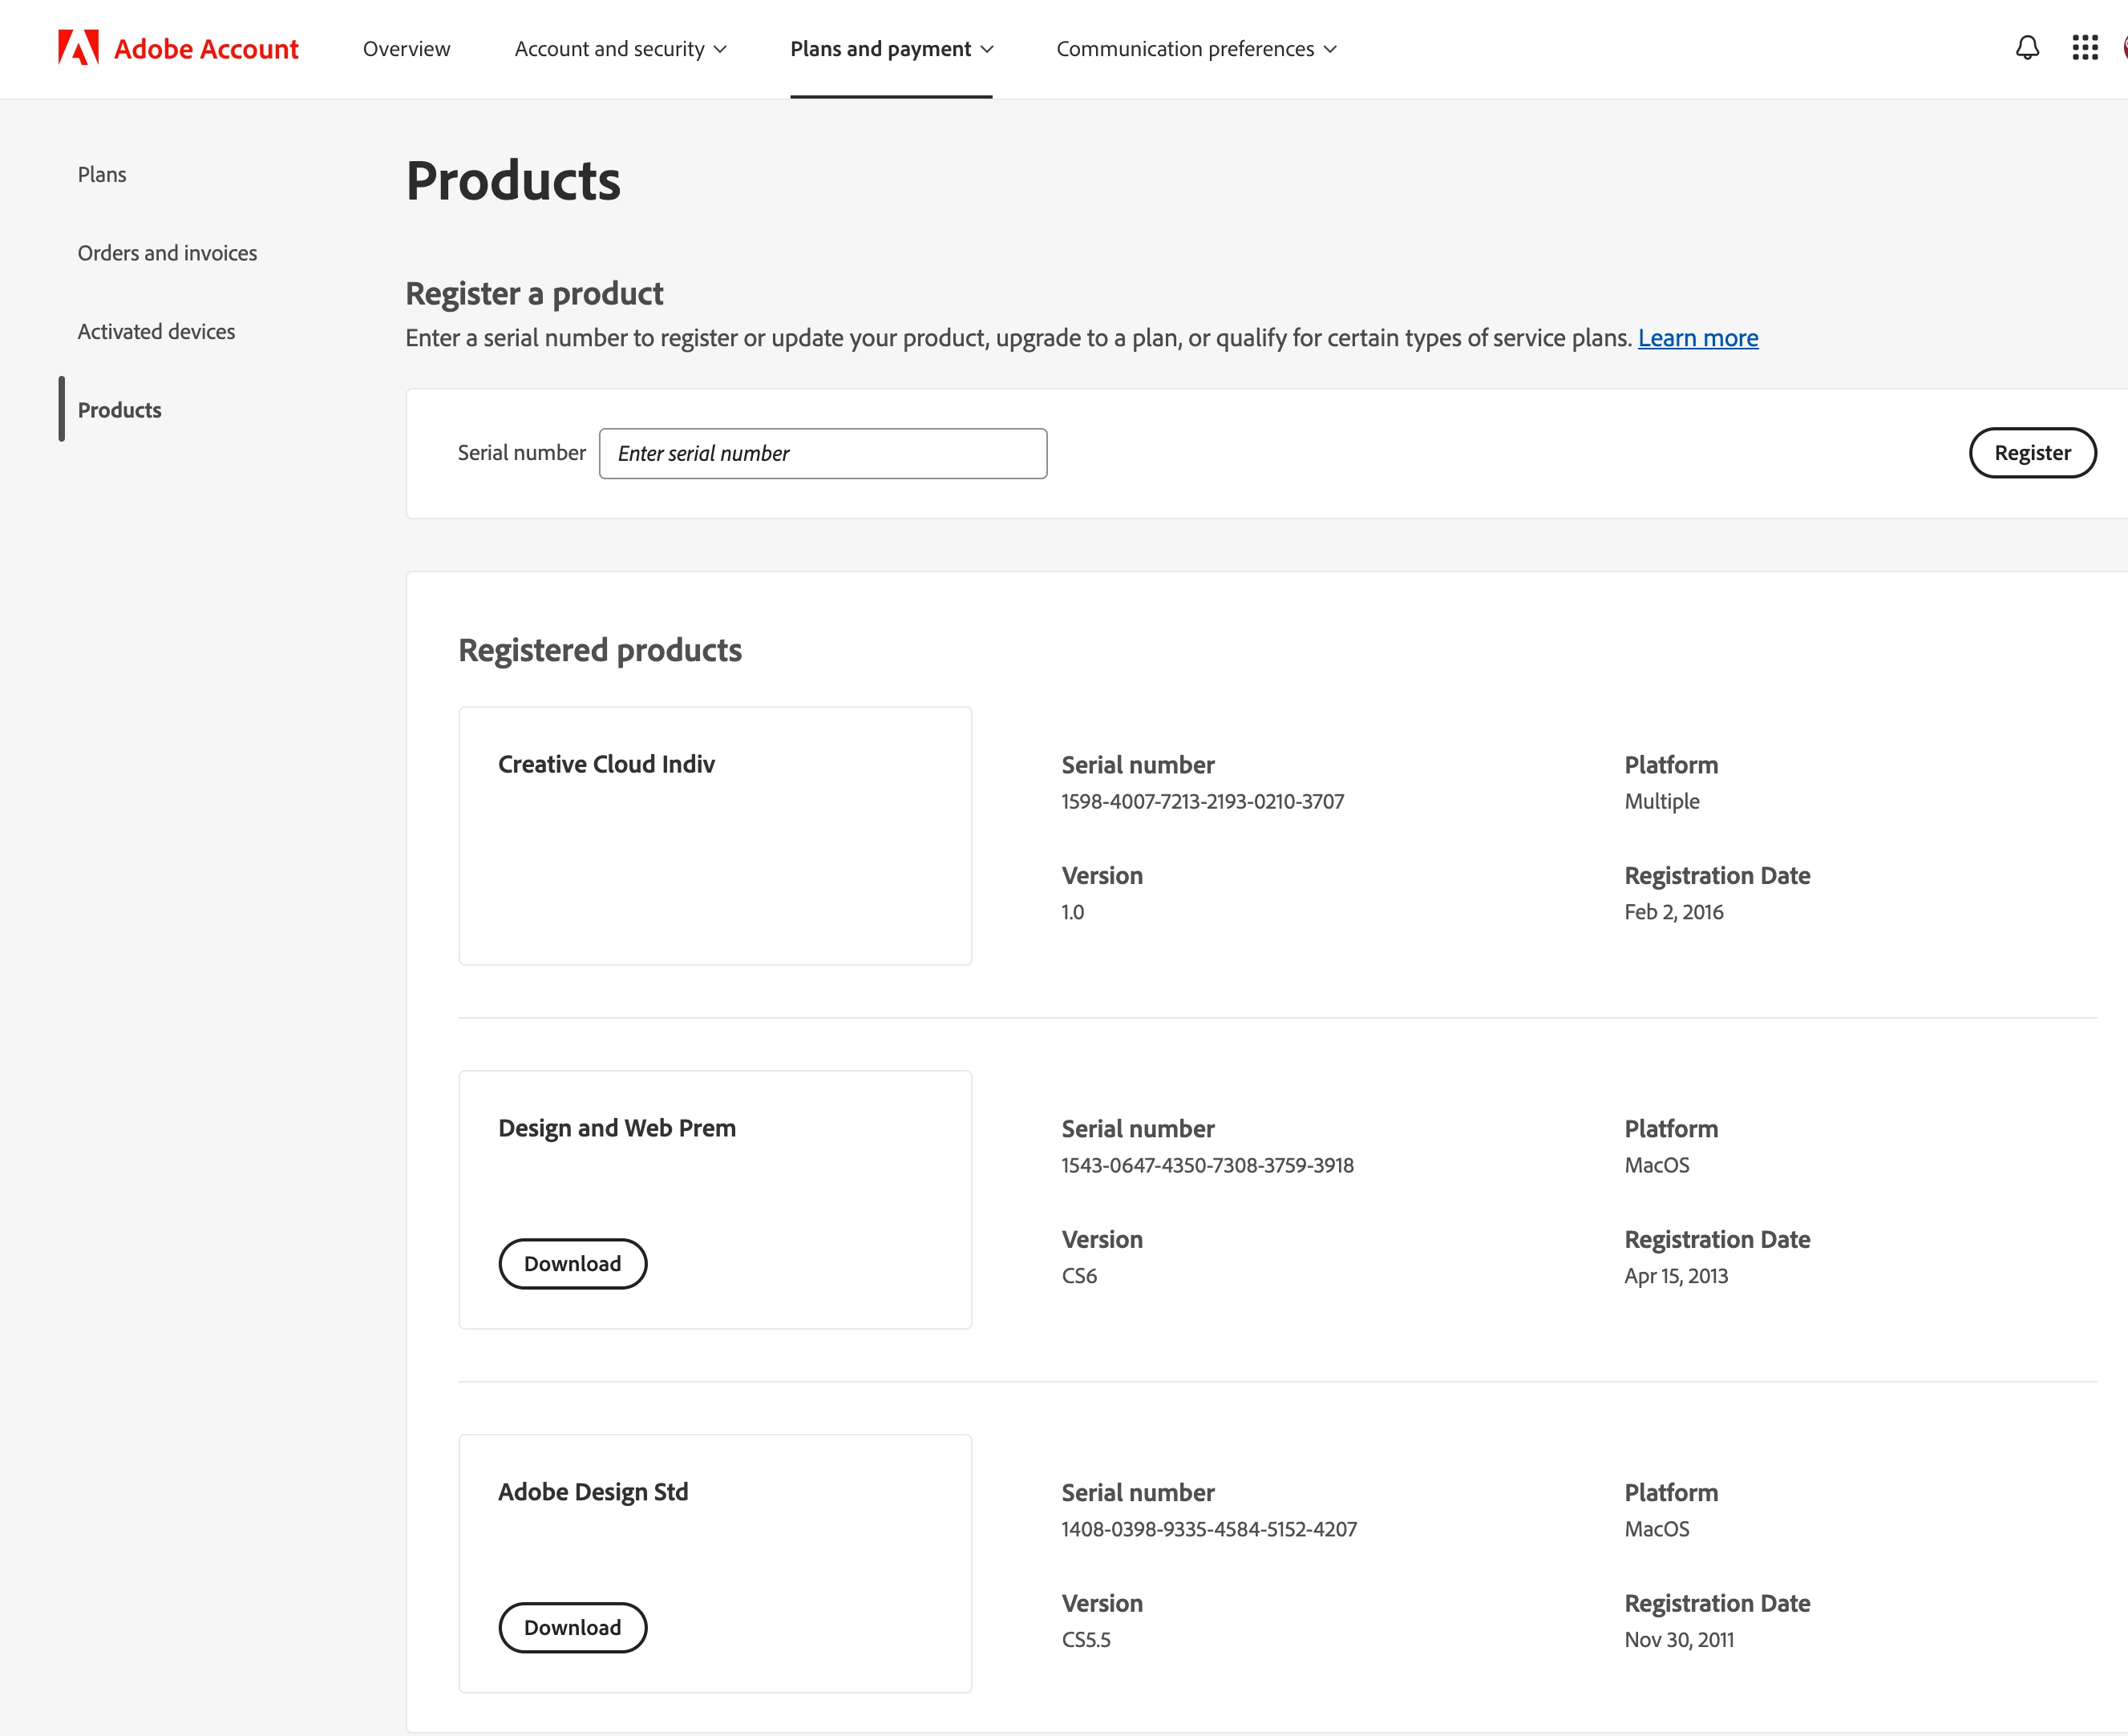Download Design and Web Prem
The width and height of the screenshot is (2128, 1736).
(572, 1264)
